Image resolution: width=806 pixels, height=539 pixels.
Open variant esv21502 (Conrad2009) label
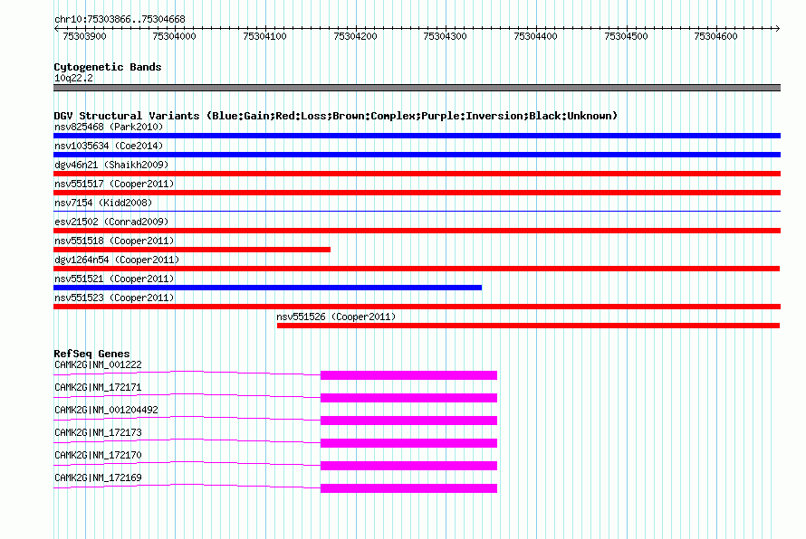click(111, 222)
